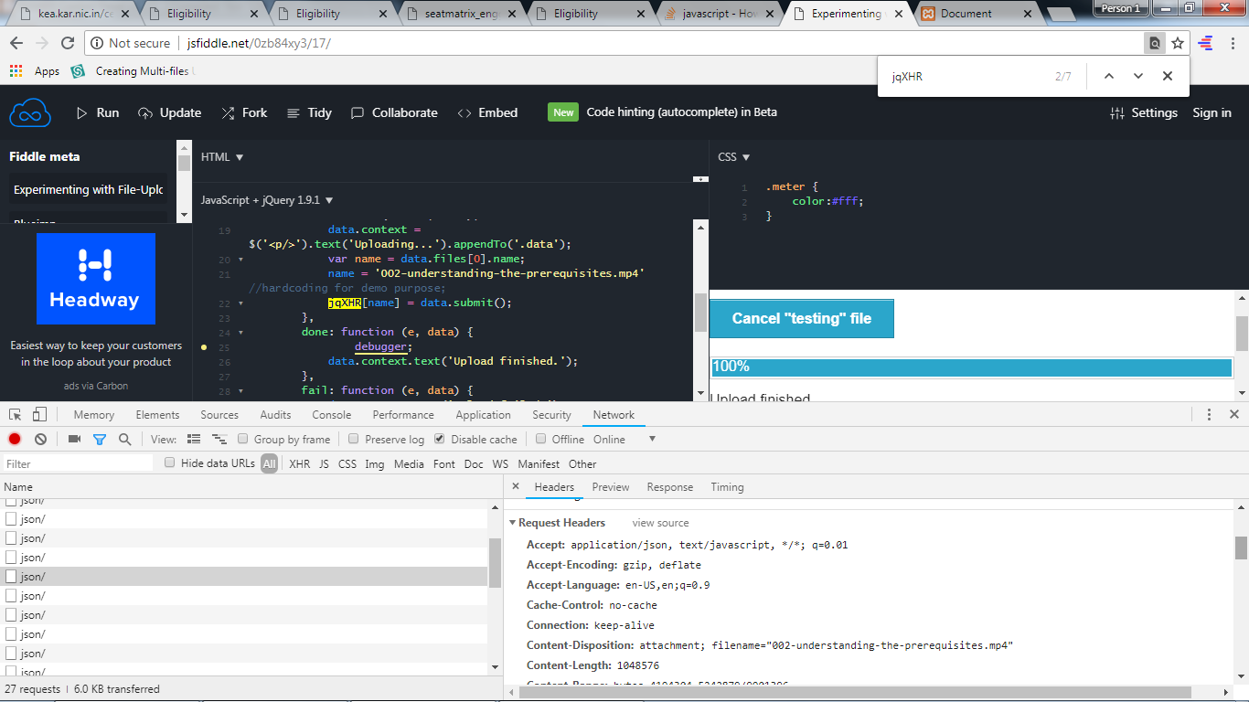Switch to the javascript - How browser tab
Screen dimensions: 1249x702
coord(717,14)
